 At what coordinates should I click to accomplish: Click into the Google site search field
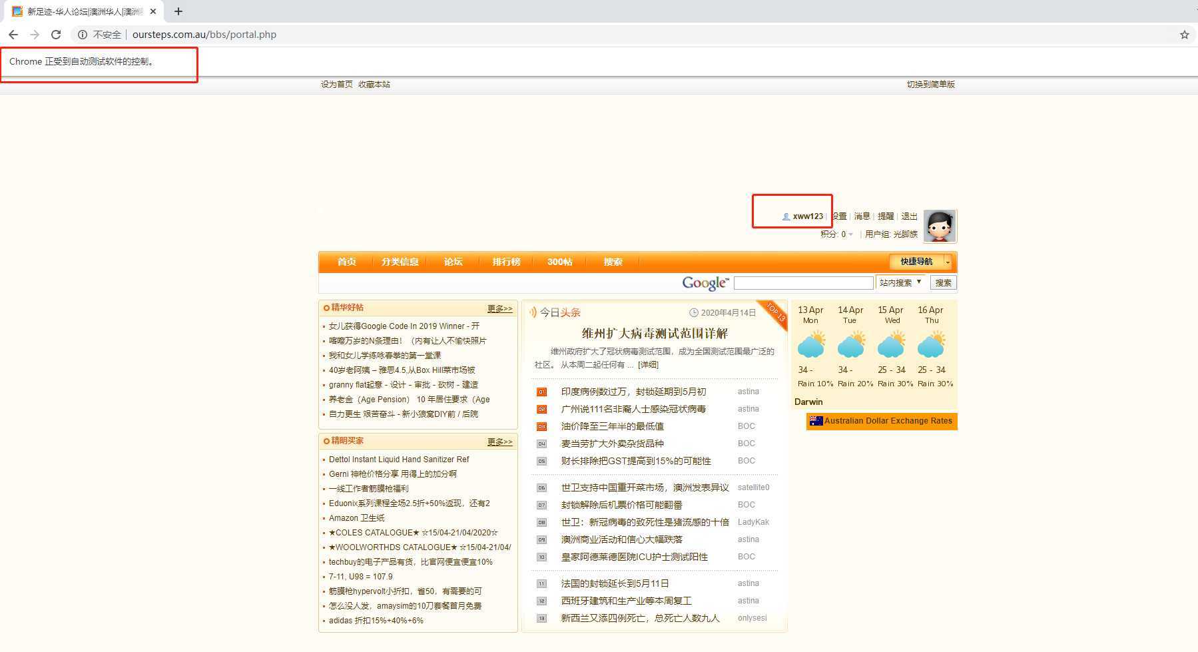803,283
